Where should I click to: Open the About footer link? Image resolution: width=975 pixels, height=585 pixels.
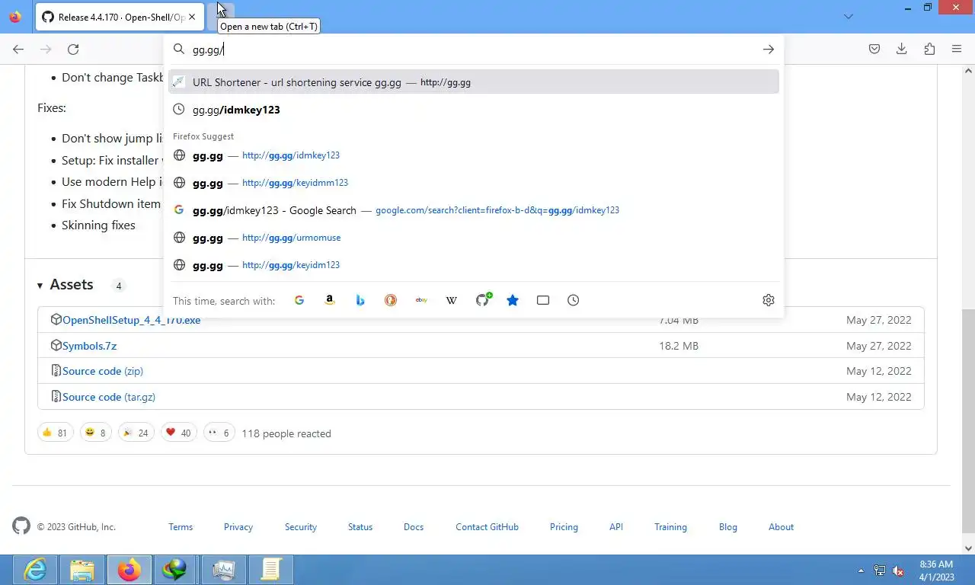[781, 527]
